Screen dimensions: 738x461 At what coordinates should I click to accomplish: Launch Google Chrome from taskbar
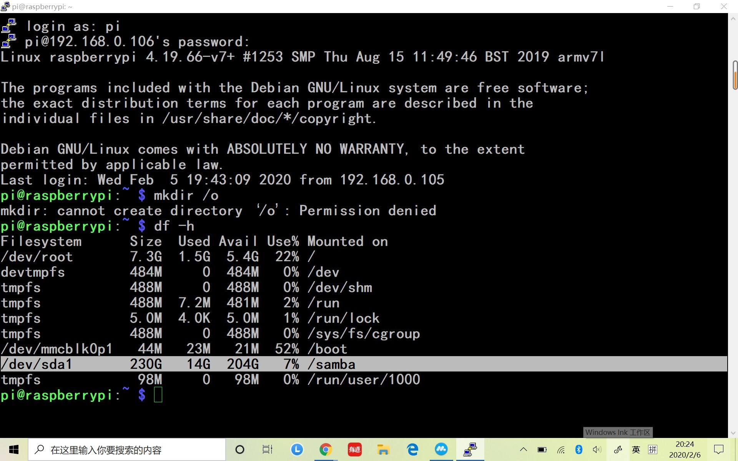[326, 449]
